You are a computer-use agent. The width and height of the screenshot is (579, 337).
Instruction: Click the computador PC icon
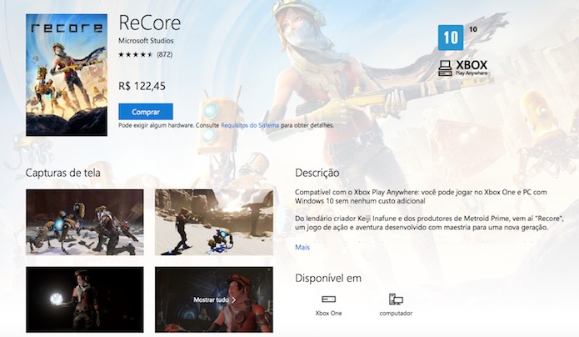(x=396, y=299)
